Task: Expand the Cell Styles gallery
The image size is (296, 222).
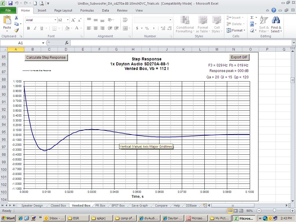Action: pyautogui.click(x=217, y=25)
